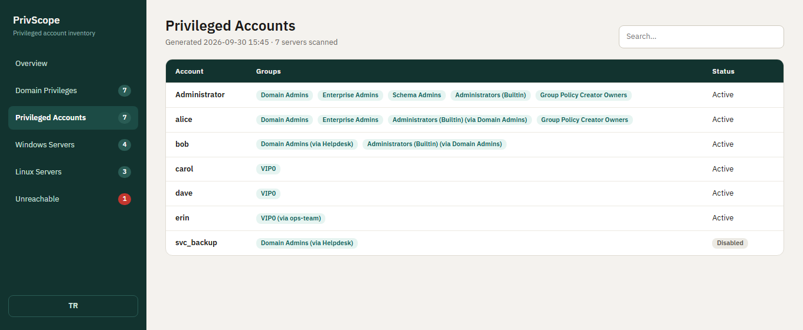Viewport: 803px width, 330px height.
Task: Click the Generated 2026-09-30 timestamp line
Action: (252, 42)
